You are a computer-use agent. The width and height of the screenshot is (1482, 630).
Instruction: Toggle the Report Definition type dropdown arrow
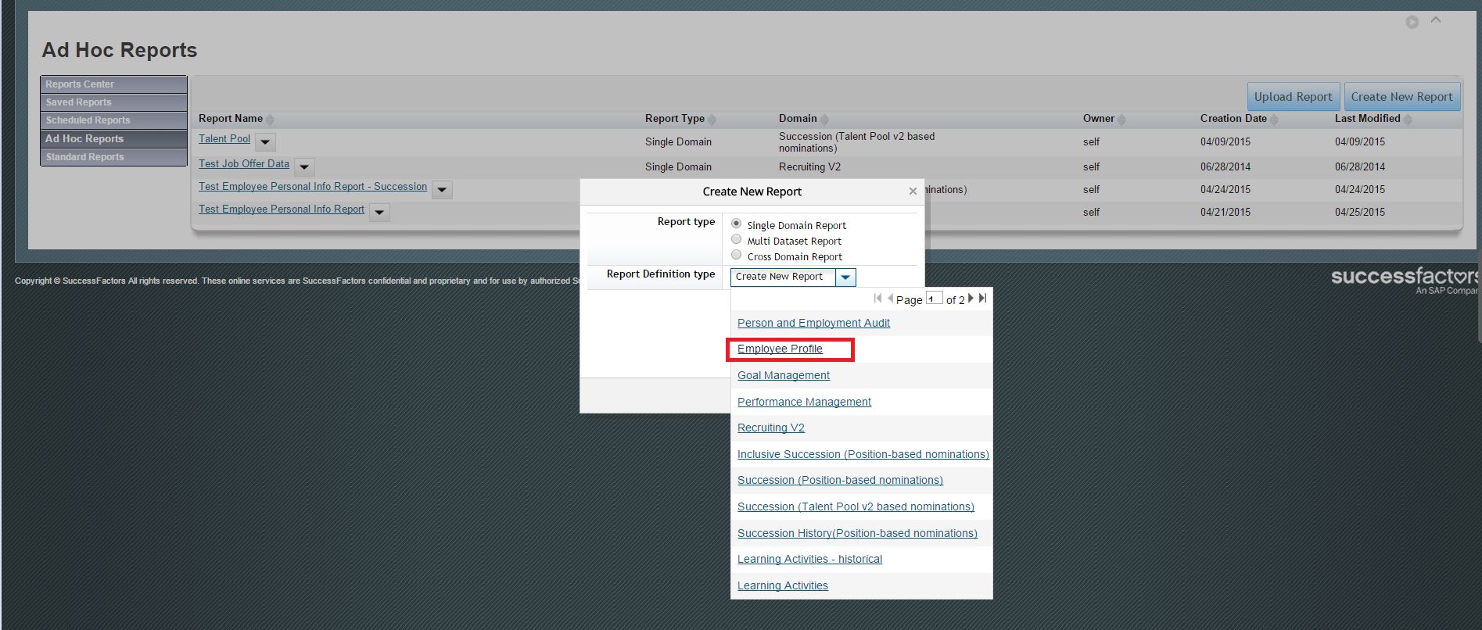845,277
